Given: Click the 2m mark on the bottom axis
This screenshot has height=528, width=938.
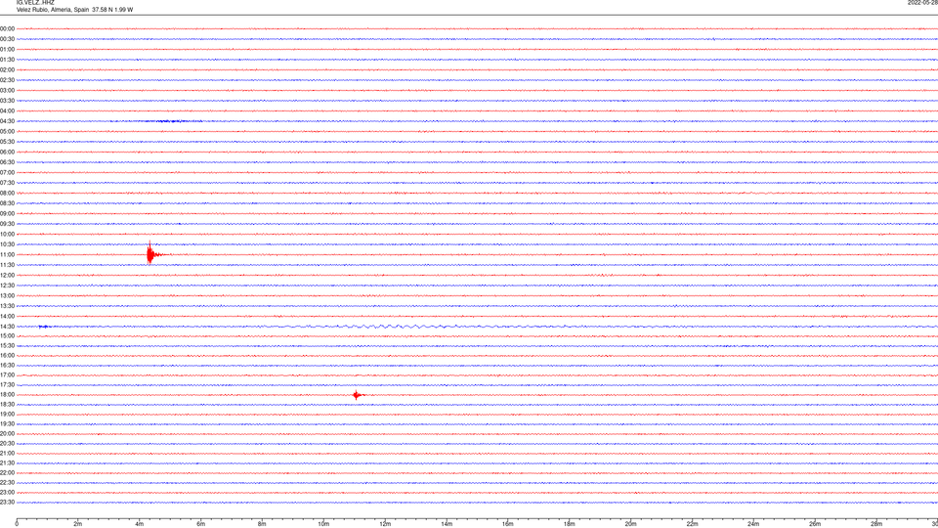Looking at the screenshot, I should coord(78,524).
